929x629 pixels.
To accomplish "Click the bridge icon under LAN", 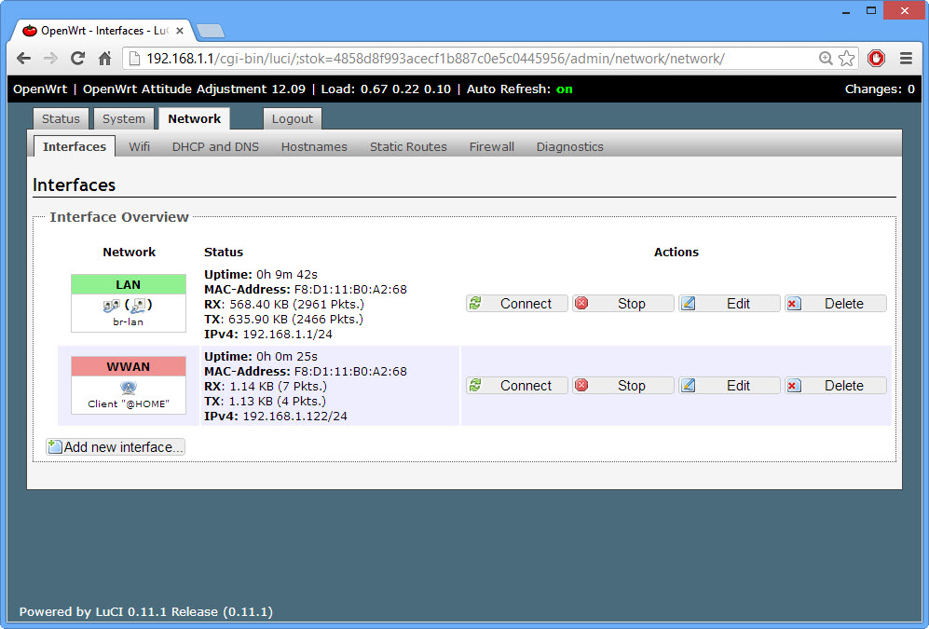I will tap(111, 306).
